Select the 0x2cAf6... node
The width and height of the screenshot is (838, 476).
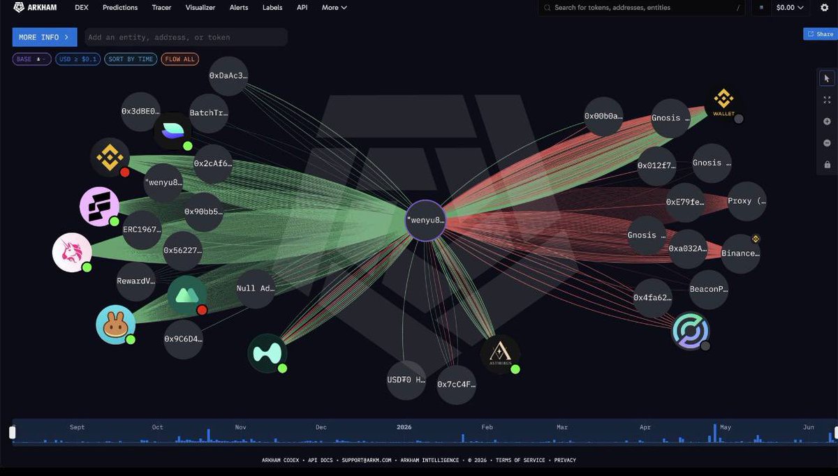coord(213,164)
